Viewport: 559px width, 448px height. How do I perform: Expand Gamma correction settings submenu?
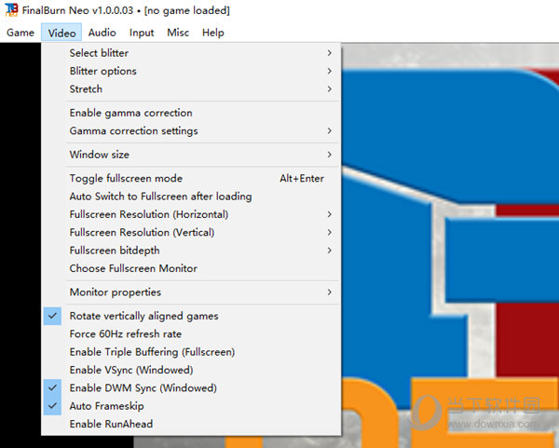point(191,130)
